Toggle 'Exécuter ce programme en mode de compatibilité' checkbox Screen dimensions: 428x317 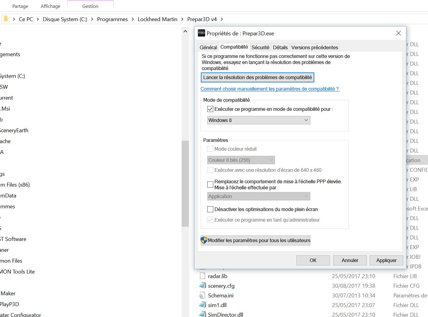click(x=210, y=109)
